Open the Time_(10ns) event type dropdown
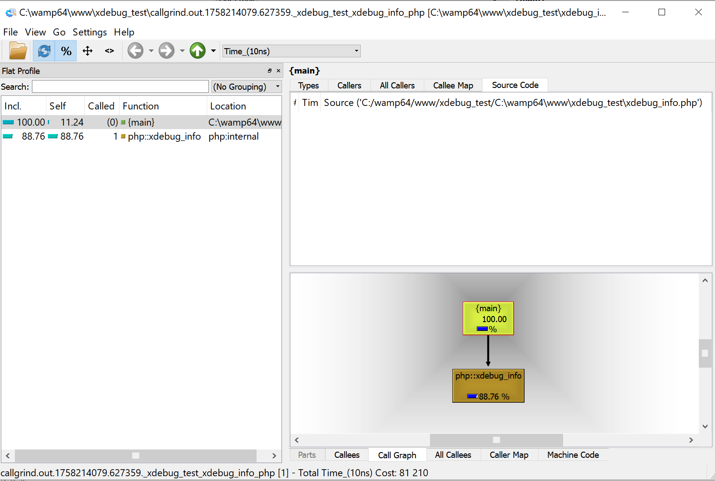 [291, 51]
